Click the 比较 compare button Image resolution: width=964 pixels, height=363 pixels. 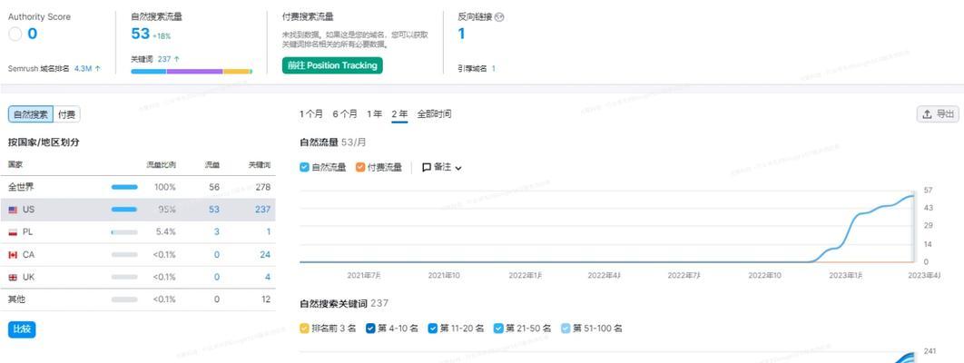(x=22, y=329)
